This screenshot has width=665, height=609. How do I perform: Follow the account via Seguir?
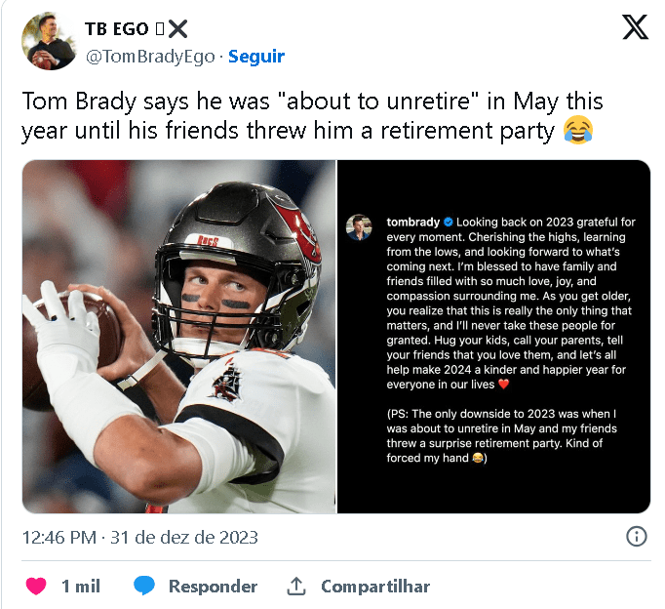256,57
